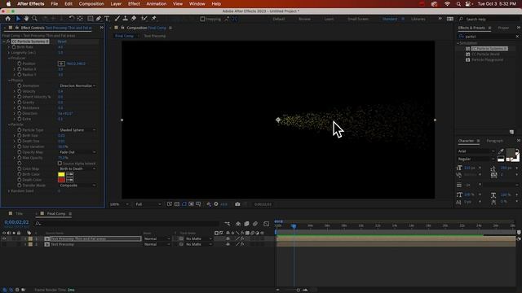Select the Eraser tool

pos(134,19)
